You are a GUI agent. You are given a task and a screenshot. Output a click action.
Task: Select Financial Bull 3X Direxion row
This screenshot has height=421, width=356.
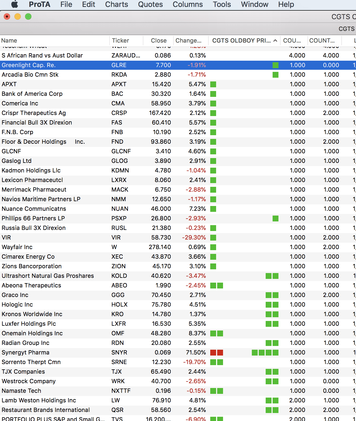click(x=178, y=123)
